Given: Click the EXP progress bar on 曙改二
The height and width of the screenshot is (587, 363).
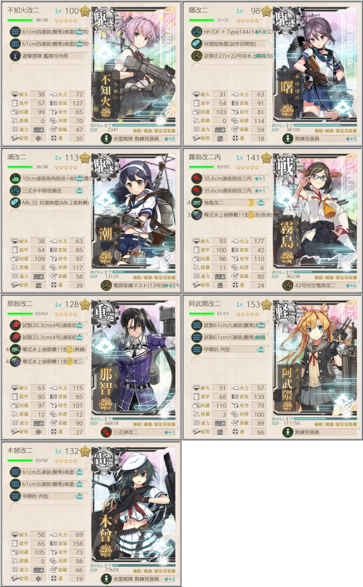Looking at the screenshot, I should click(x=325, y=125).
